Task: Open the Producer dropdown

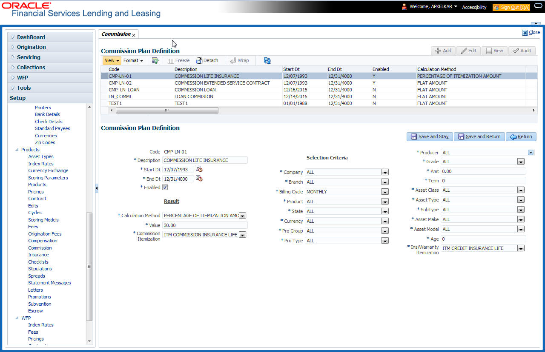Action: pyautogui.click(x=531, y=152)
